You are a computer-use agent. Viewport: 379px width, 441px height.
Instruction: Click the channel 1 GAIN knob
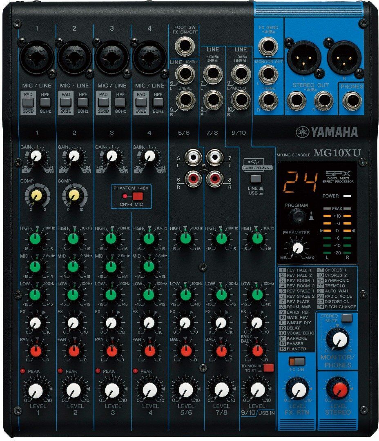[36, 156]
